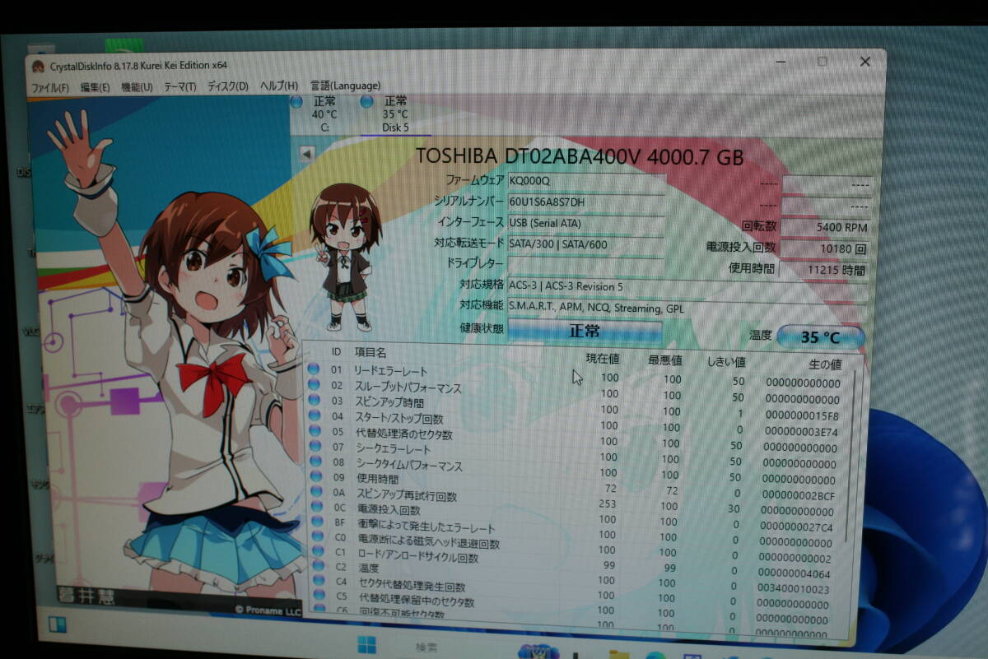Image resolution: width=988 pixels, height=659 pixels.
Task: Click status icon for 04 スタート/ストップ回数
Action: (x=314, y=415)
